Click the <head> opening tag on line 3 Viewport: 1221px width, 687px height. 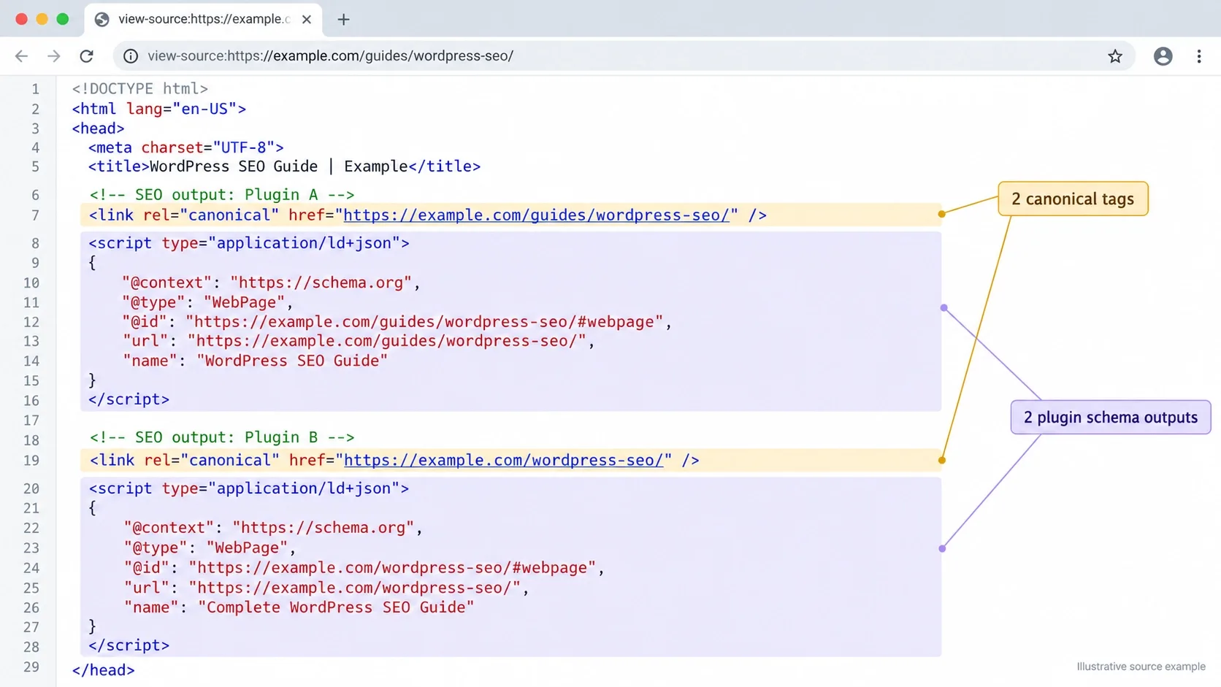(x=98, y=128)
